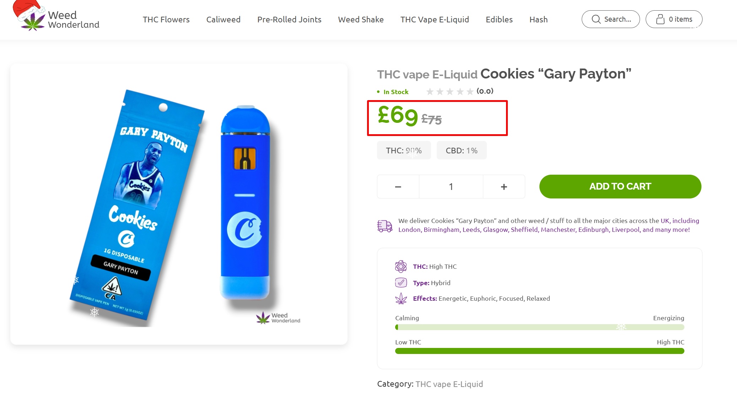Go to THC Vape E-Liquid menu
The width and height of the screenshot is (737, 420).
pos(435,20)
